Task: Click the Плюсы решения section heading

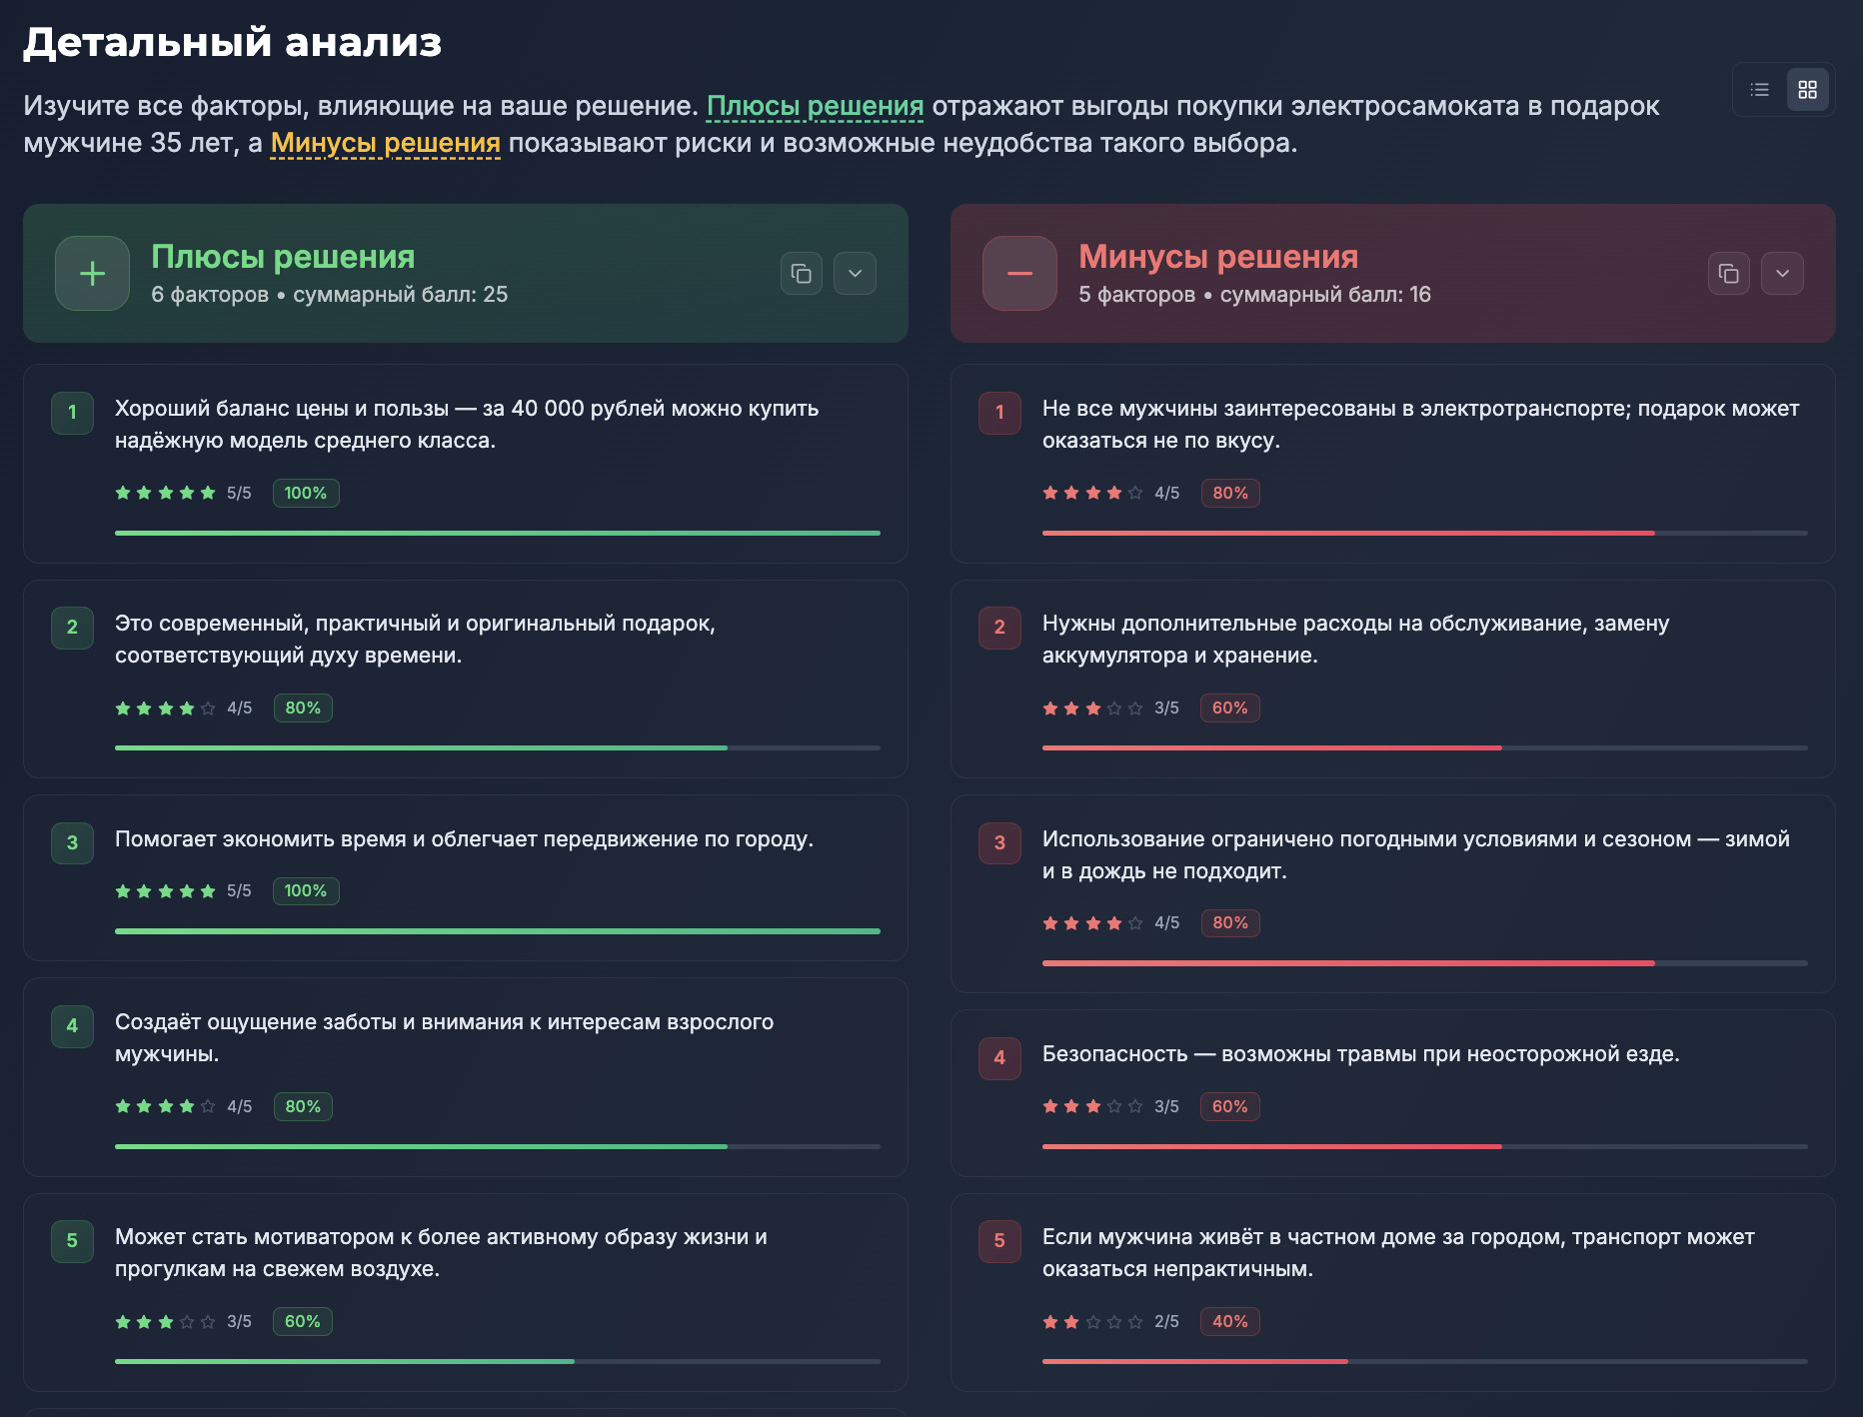Action: [283, 257]
